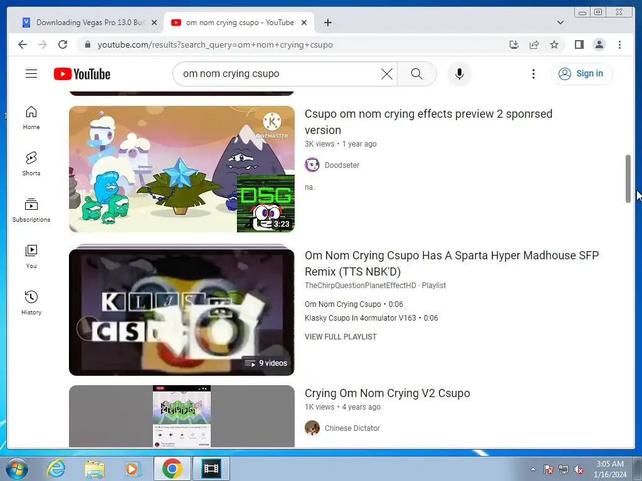
Task: Launch Internet Explorer from the taskbar
Action: tap(56, 468)
